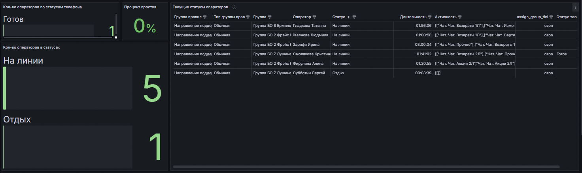Sort table by Длительность header
This screenshot has width=582, height=173.
pyautogui.click(x=413, y=17)
